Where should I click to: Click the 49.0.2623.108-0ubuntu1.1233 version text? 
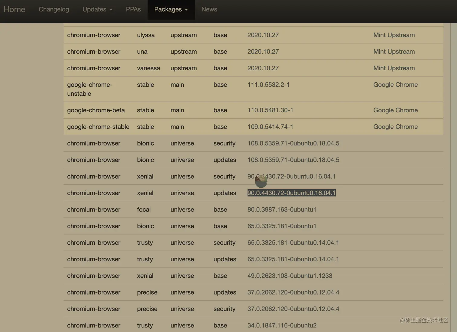(x=290, y=276)
